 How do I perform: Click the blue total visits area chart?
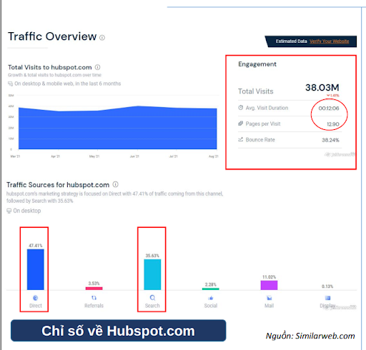coord(118,128)
